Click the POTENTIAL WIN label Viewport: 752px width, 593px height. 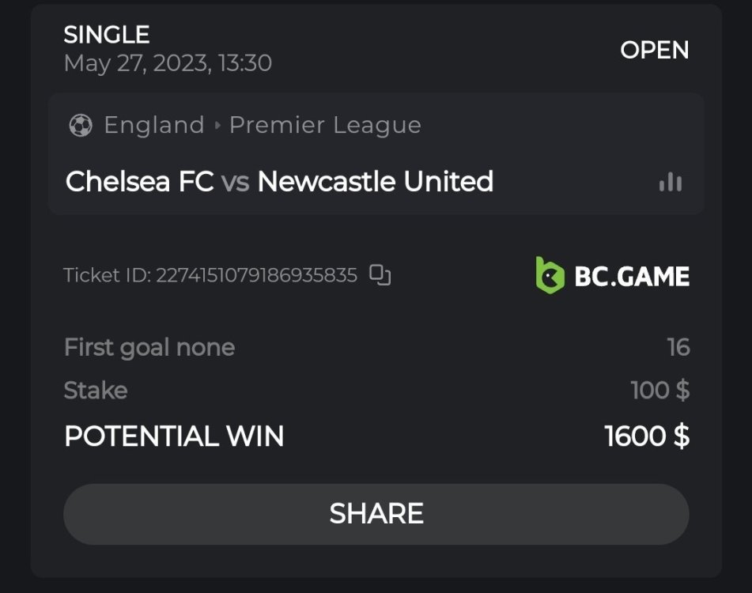(x=174, y=436)
